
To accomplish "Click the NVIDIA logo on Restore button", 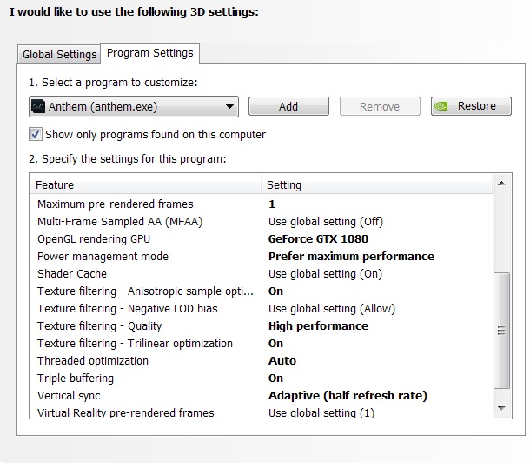I will [x=441, y=106].
